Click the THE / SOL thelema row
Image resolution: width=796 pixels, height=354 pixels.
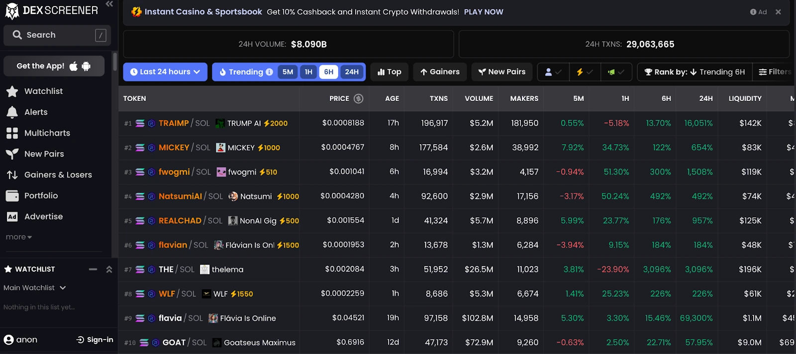pyautogui.click(x=457, y=269)
